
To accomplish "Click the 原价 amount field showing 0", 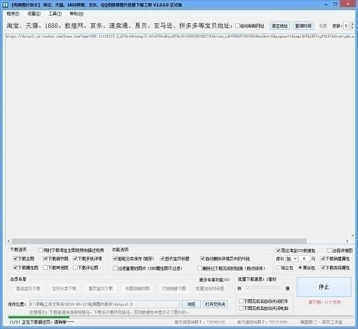I will pos(304,259).
